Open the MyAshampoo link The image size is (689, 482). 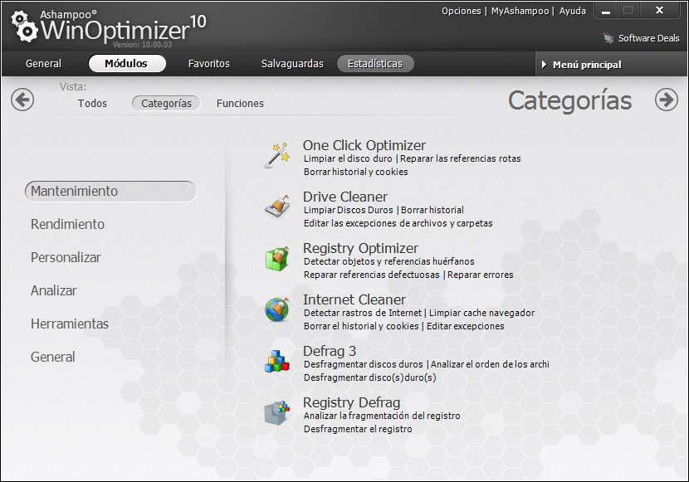click(520, 11)
